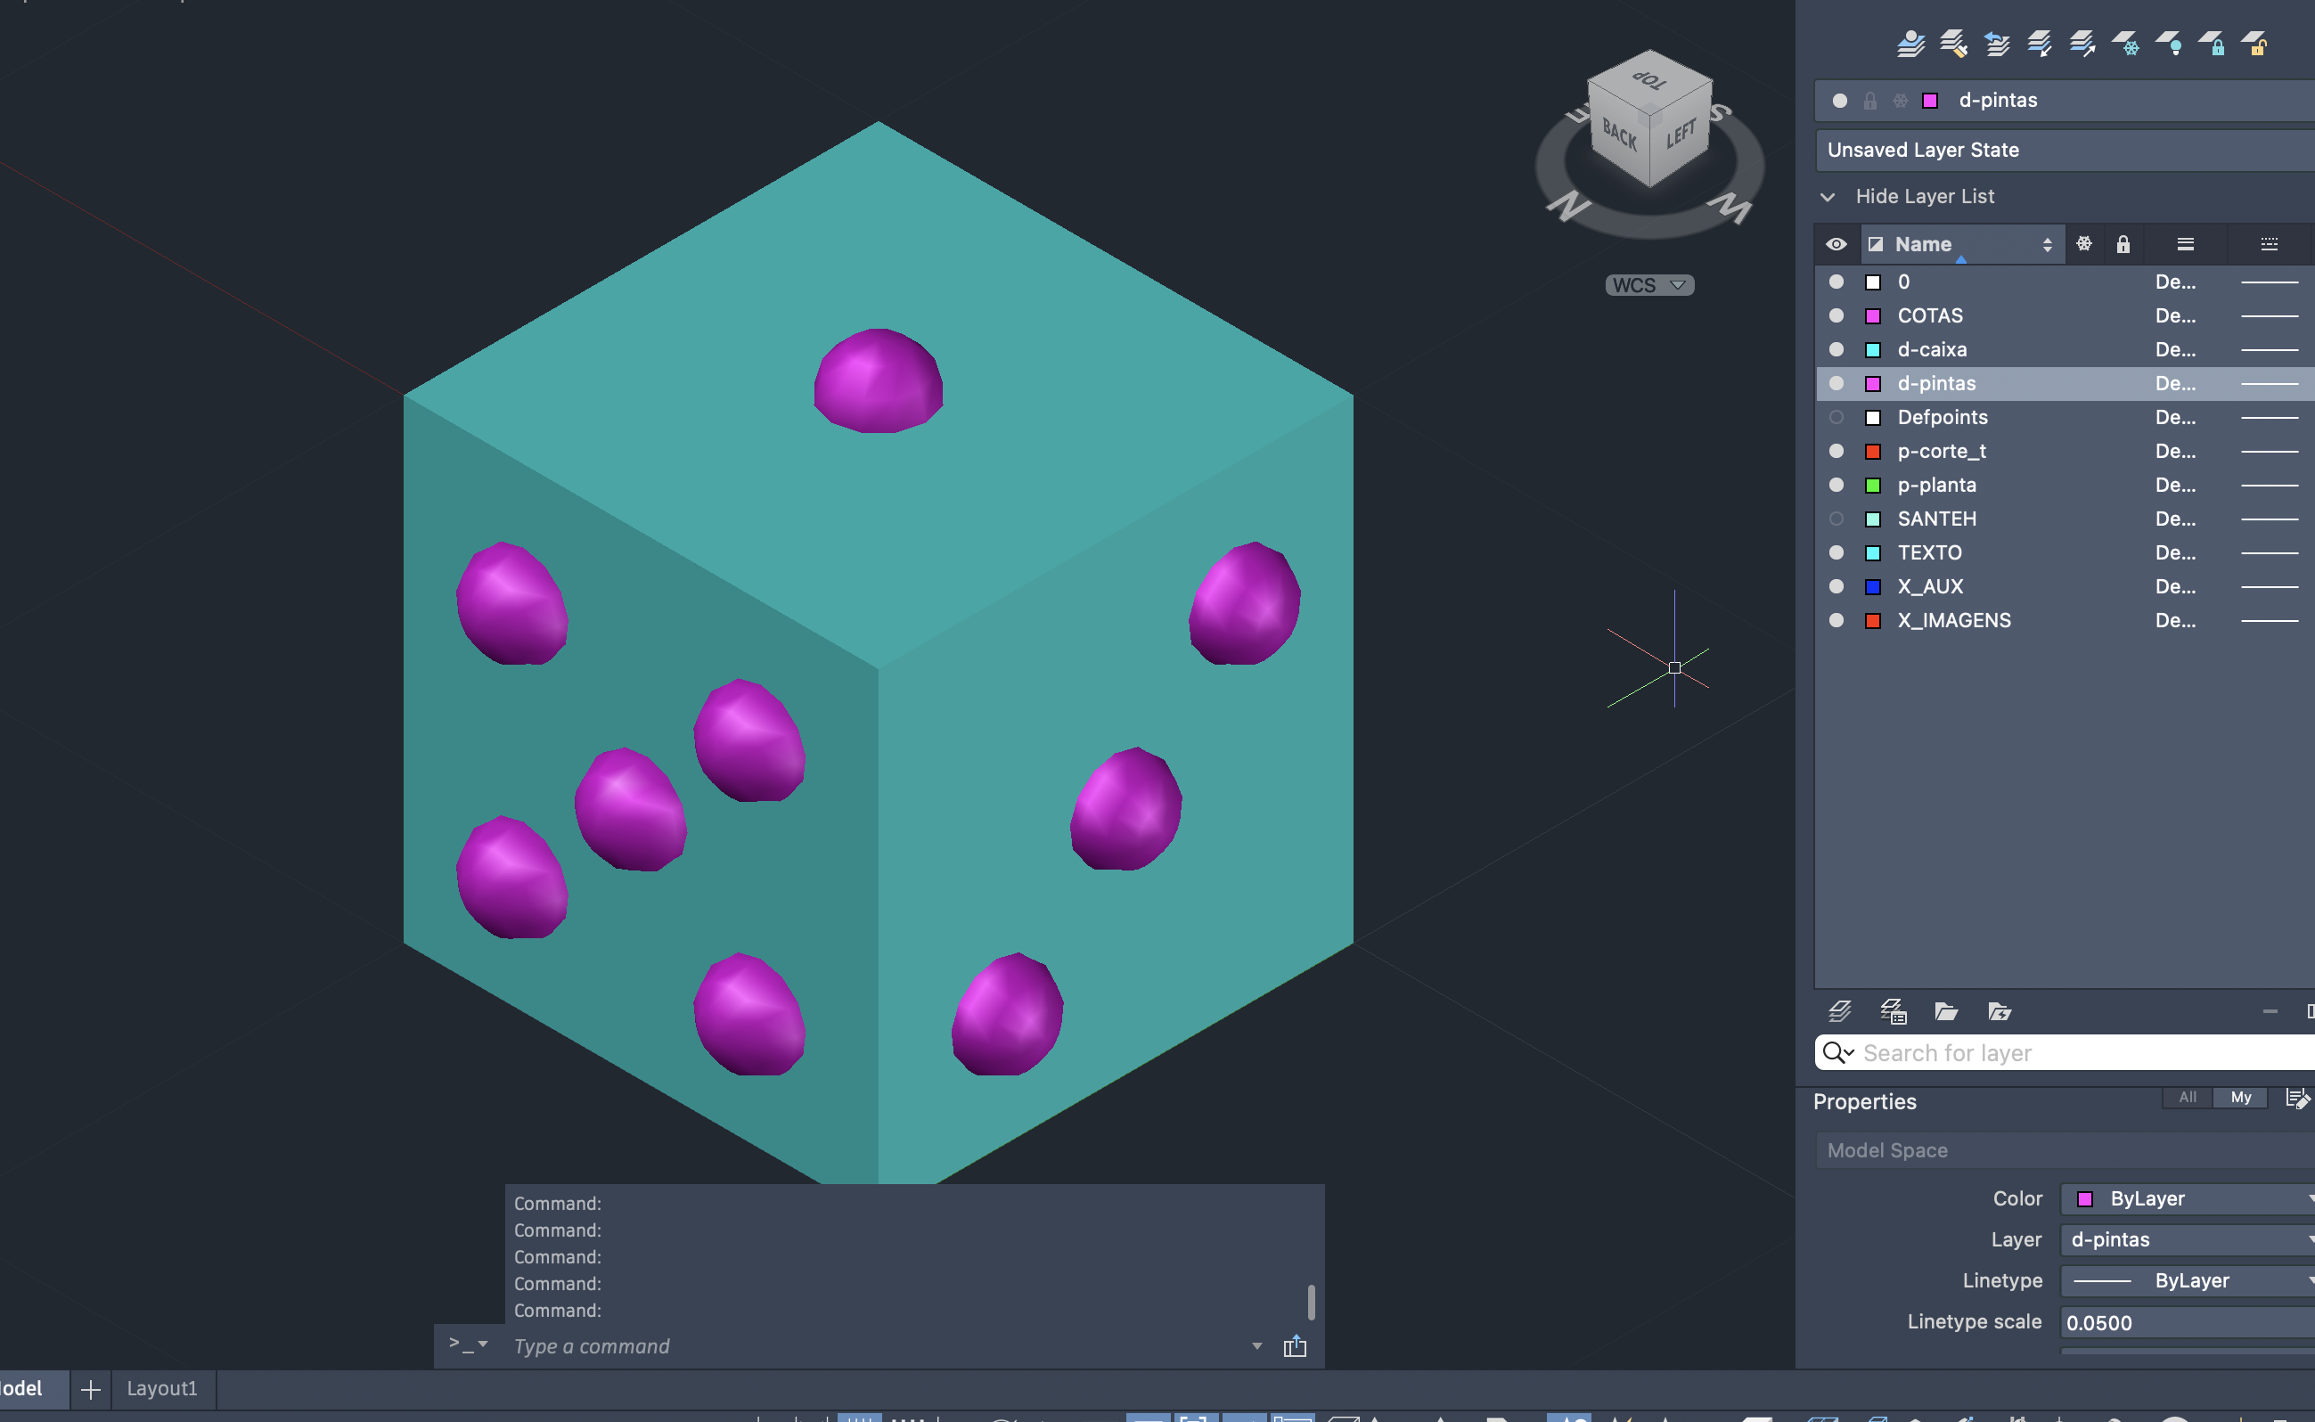Click the New Layer icon
Viewport: 2315px width, 1422px height.
click(x=1840, y=1011)
